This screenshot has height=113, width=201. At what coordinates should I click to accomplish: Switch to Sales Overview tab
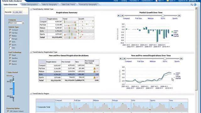click(10, 4)
